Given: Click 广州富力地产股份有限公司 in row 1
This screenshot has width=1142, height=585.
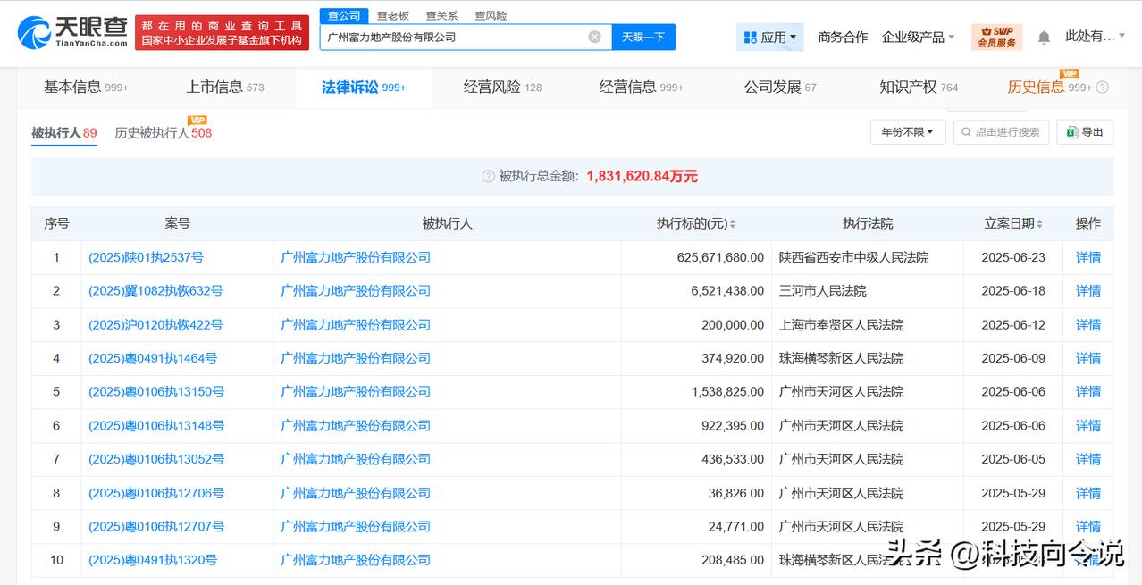Looking at the screenshot, I should [356, 257].
